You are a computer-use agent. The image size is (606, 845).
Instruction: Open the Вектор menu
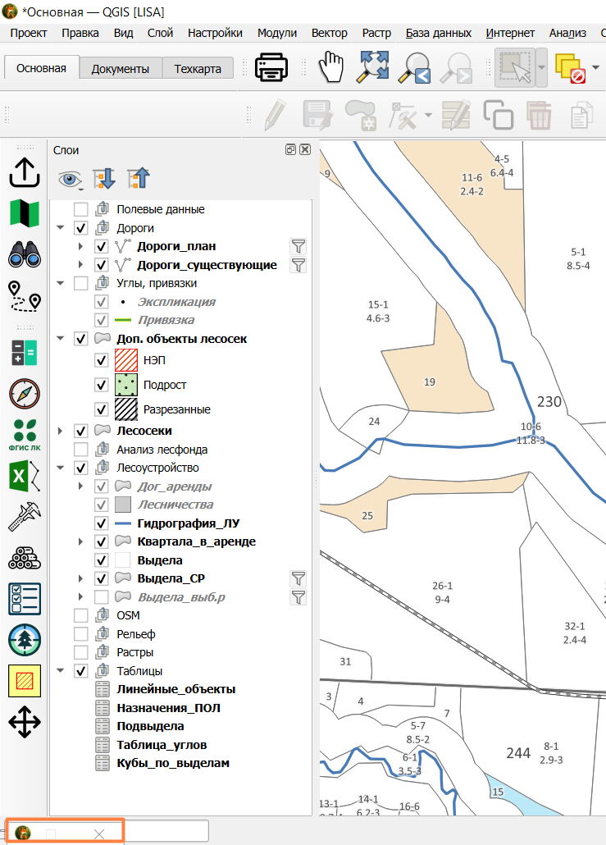pos(329,33)
